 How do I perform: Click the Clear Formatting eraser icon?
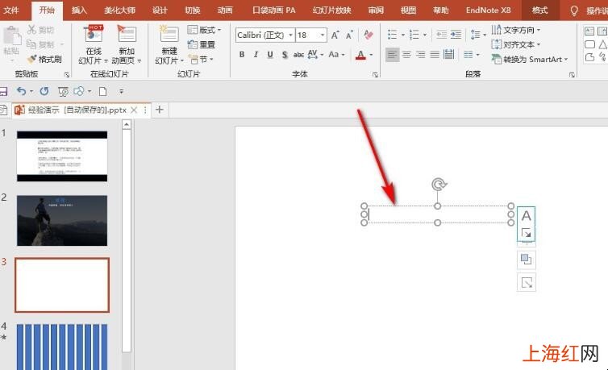(x=369, y=35)
